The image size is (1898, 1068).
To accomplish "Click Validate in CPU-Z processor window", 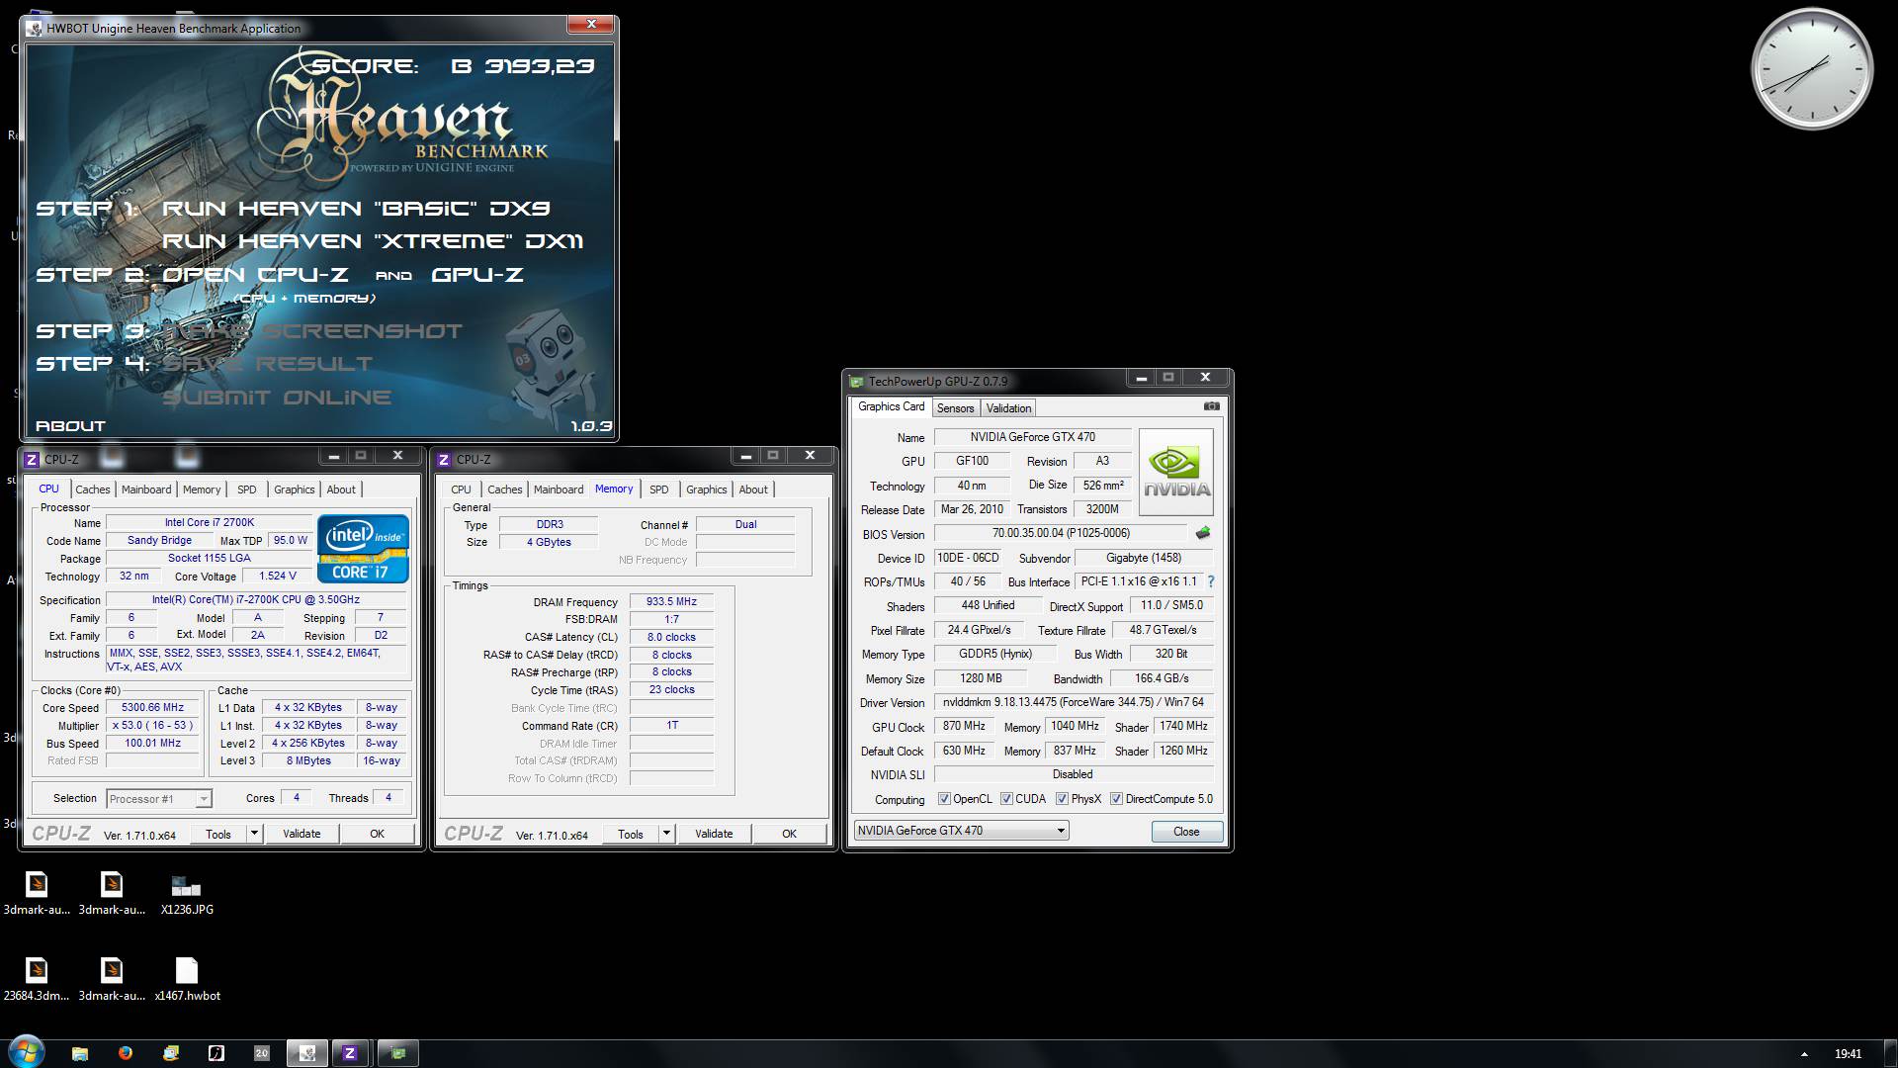I will (x=302, y=834).
